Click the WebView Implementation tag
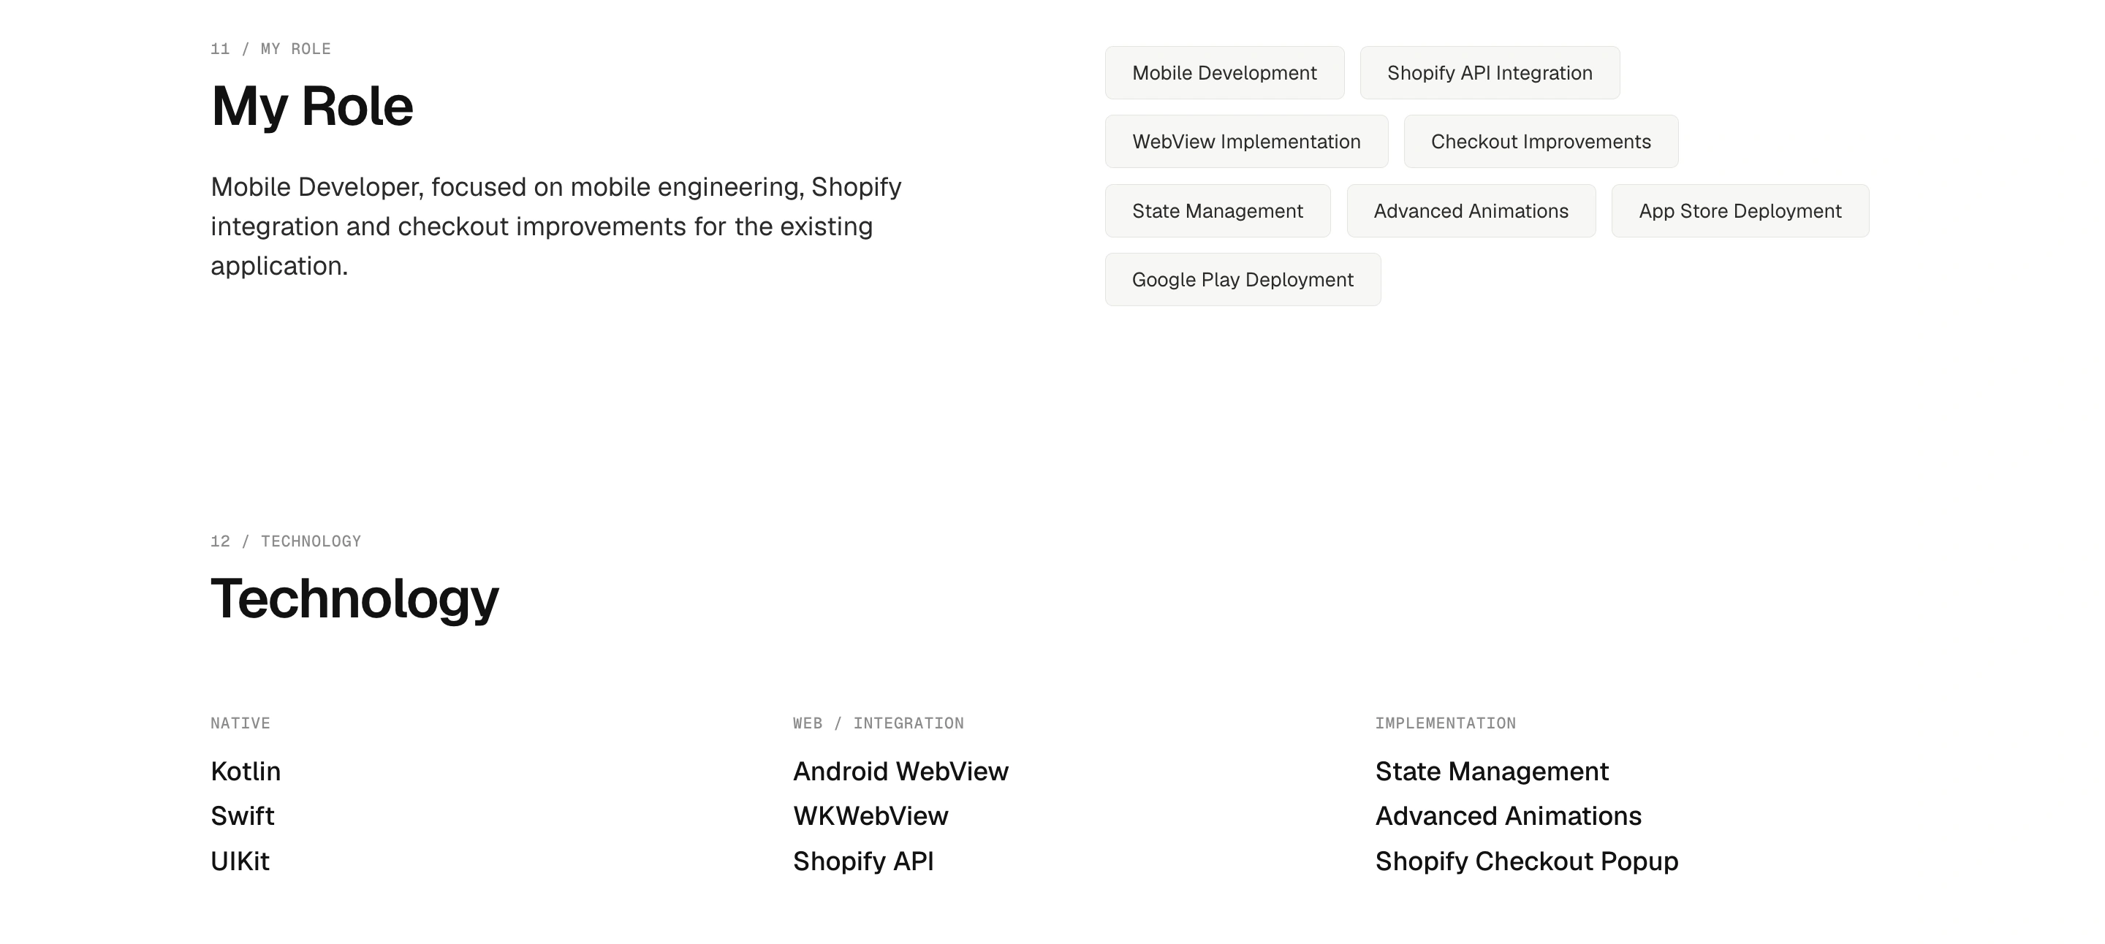 pos(1246,141)
